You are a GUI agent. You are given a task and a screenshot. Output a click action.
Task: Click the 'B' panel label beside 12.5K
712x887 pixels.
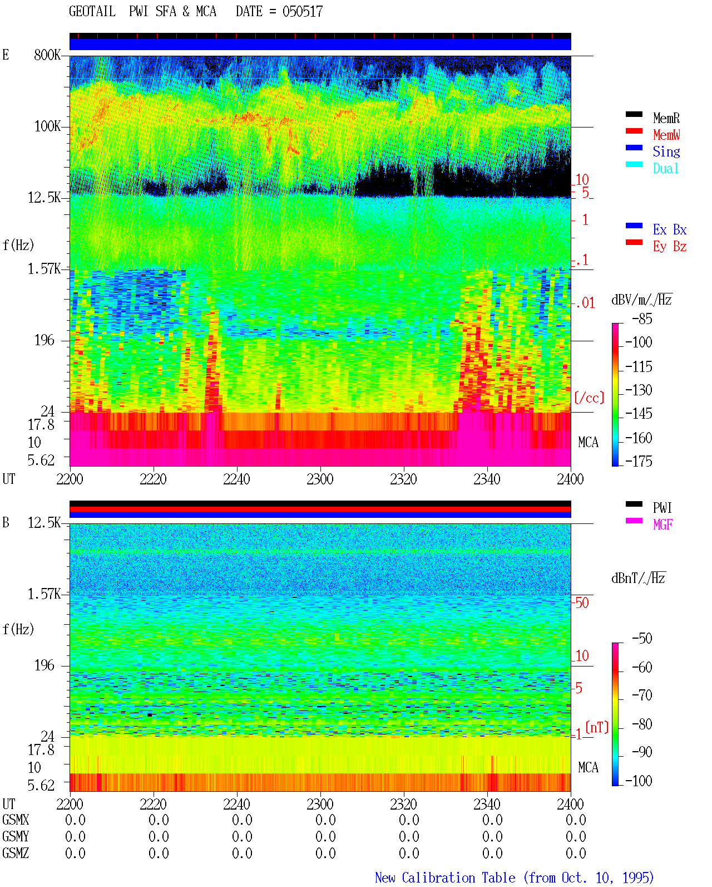click(6, 523)
